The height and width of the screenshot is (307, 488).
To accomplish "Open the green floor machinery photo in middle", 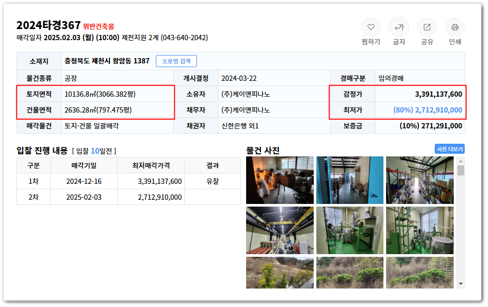I will 350,230.
